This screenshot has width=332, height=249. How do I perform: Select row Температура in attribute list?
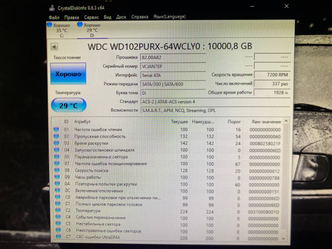click(167, 211)
